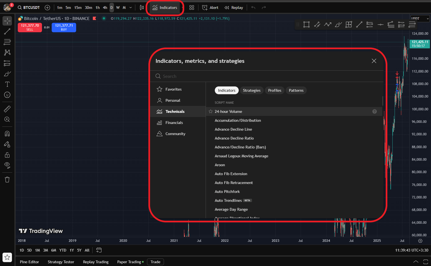431x266 pixels.
Task: Toggle hide all drawings eye icon
Action: tap(7, 165)
